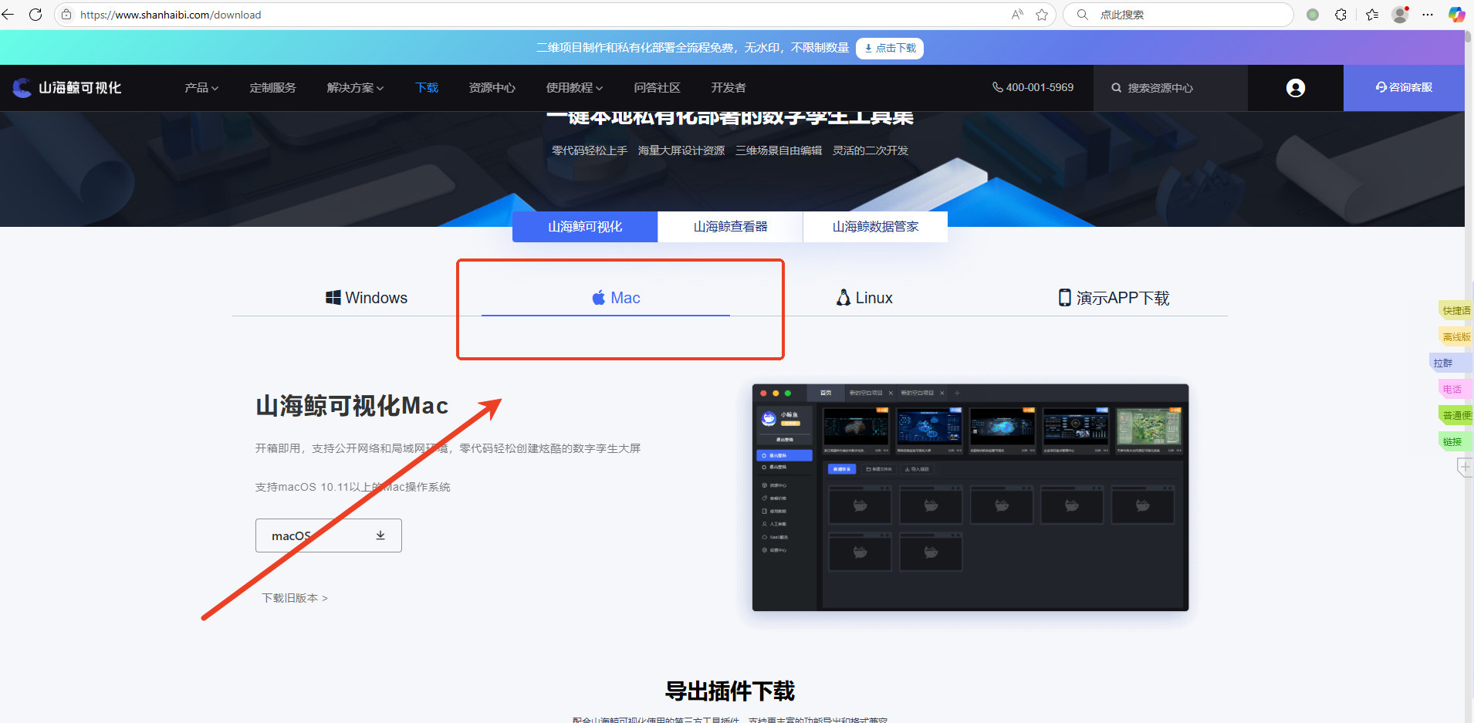1474x723 pixels.
Task: Click the macOS download button
Action: [x=329, y=535]
